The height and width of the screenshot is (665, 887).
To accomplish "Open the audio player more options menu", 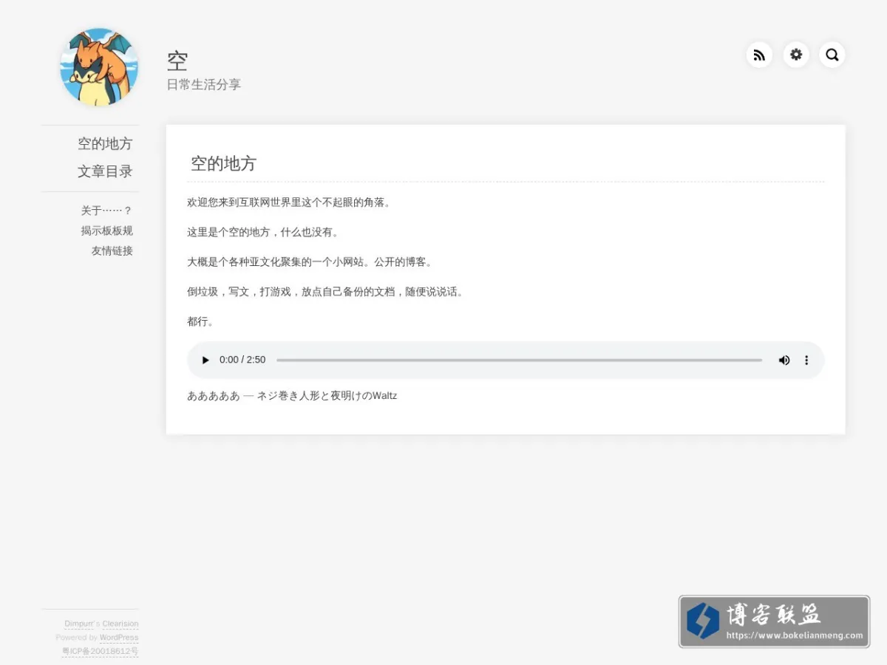I will coord(806,360).
